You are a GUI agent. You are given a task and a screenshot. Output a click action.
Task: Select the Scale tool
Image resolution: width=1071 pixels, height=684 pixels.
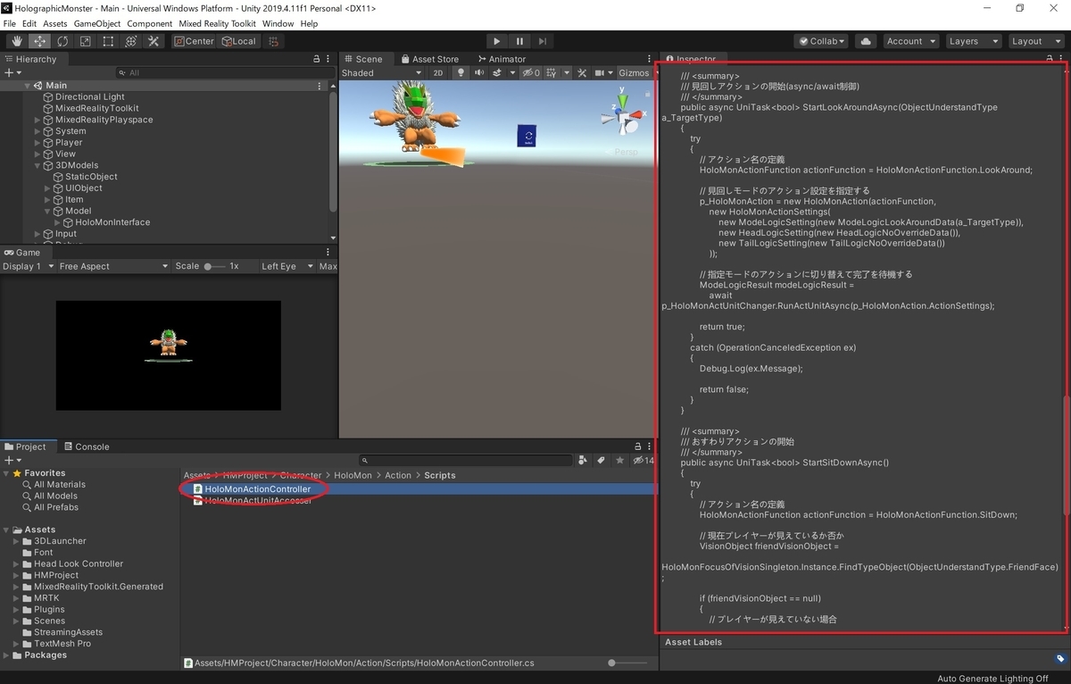(85, 41)
